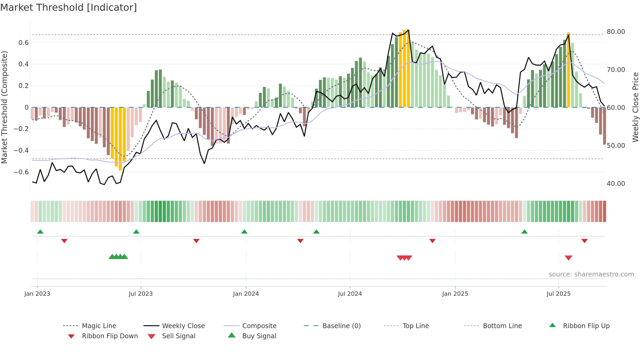Click the 0.6 composite axis label

point(24,43)
